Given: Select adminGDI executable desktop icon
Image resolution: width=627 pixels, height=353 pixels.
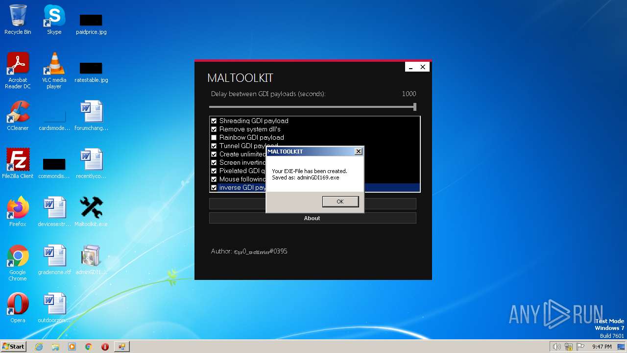Looking at the screenshot, I should point(91,260).
